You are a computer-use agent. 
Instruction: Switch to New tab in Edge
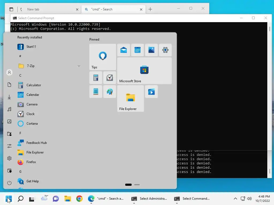(49, 9)
